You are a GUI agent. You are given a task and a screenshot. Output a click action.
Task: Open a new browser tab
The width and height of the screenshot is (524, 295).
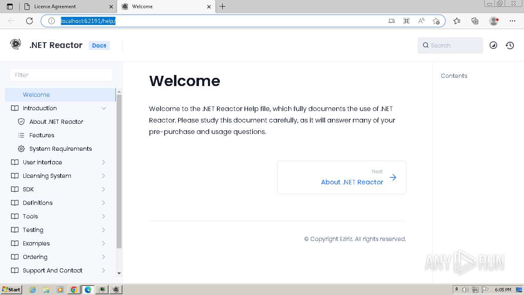point(223,7)
